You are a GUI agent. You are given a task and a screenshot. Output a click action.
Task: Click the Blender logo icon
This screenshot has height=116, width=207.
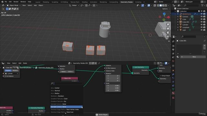(2, 2)
